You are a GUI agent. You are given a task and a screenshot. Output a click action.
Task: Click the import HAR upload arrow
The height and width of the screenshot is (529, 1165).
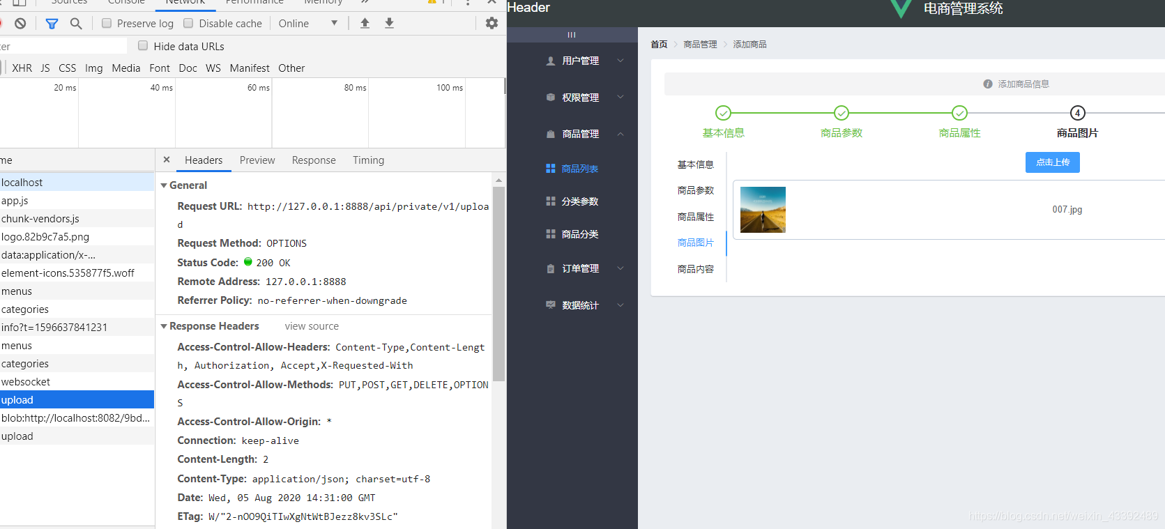click(x=365, y=23)
